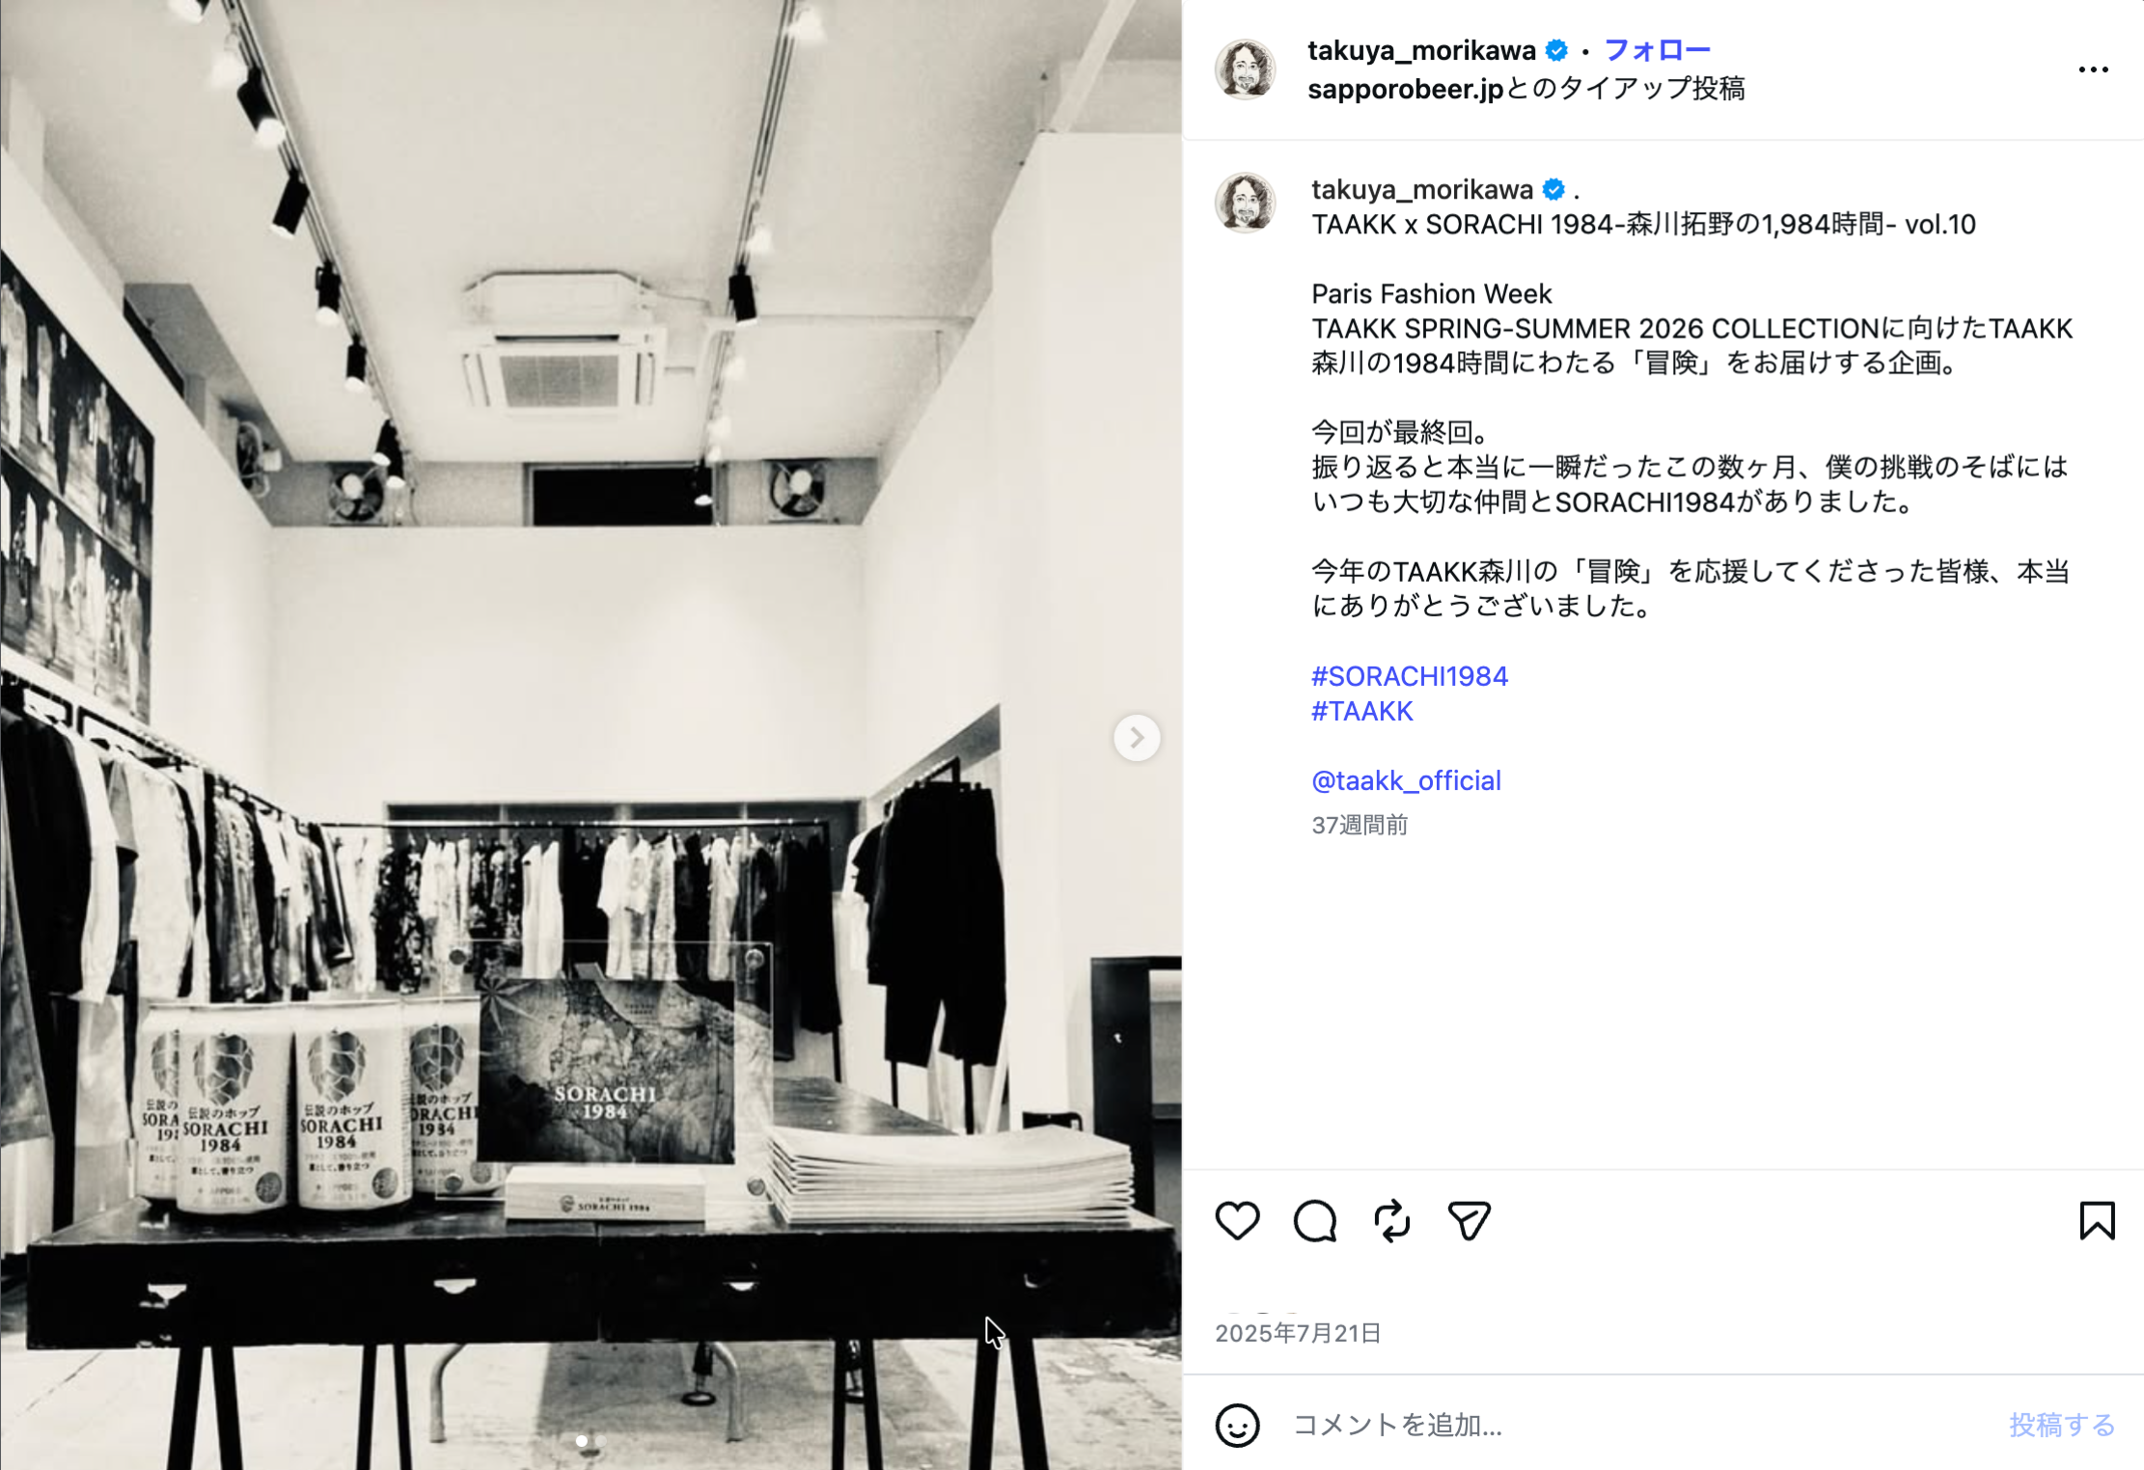
Task: Click the comment input field
Action: [x=1640, y=1425]
